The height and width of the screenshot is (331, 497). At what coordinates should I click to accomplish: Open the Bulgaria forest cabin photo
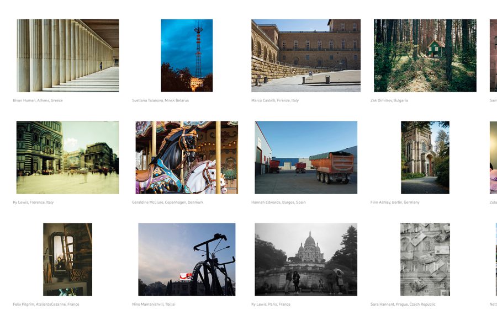point(425,55)
